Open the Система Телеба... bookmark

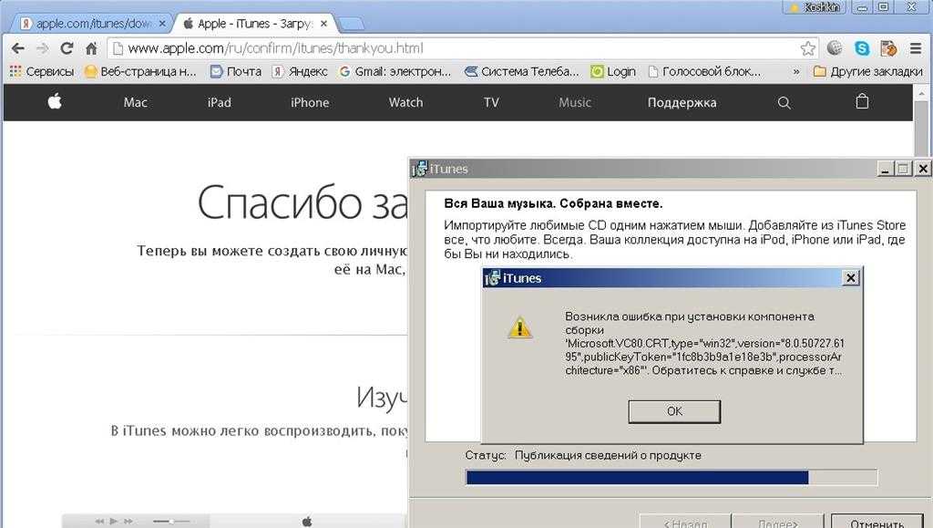click(521, 71)
